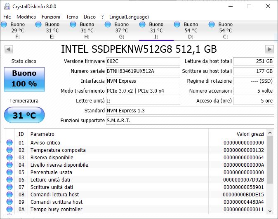Click the Letture da host totali value 251 GB
Screen dimensions: 278x219
coord(254,61)
